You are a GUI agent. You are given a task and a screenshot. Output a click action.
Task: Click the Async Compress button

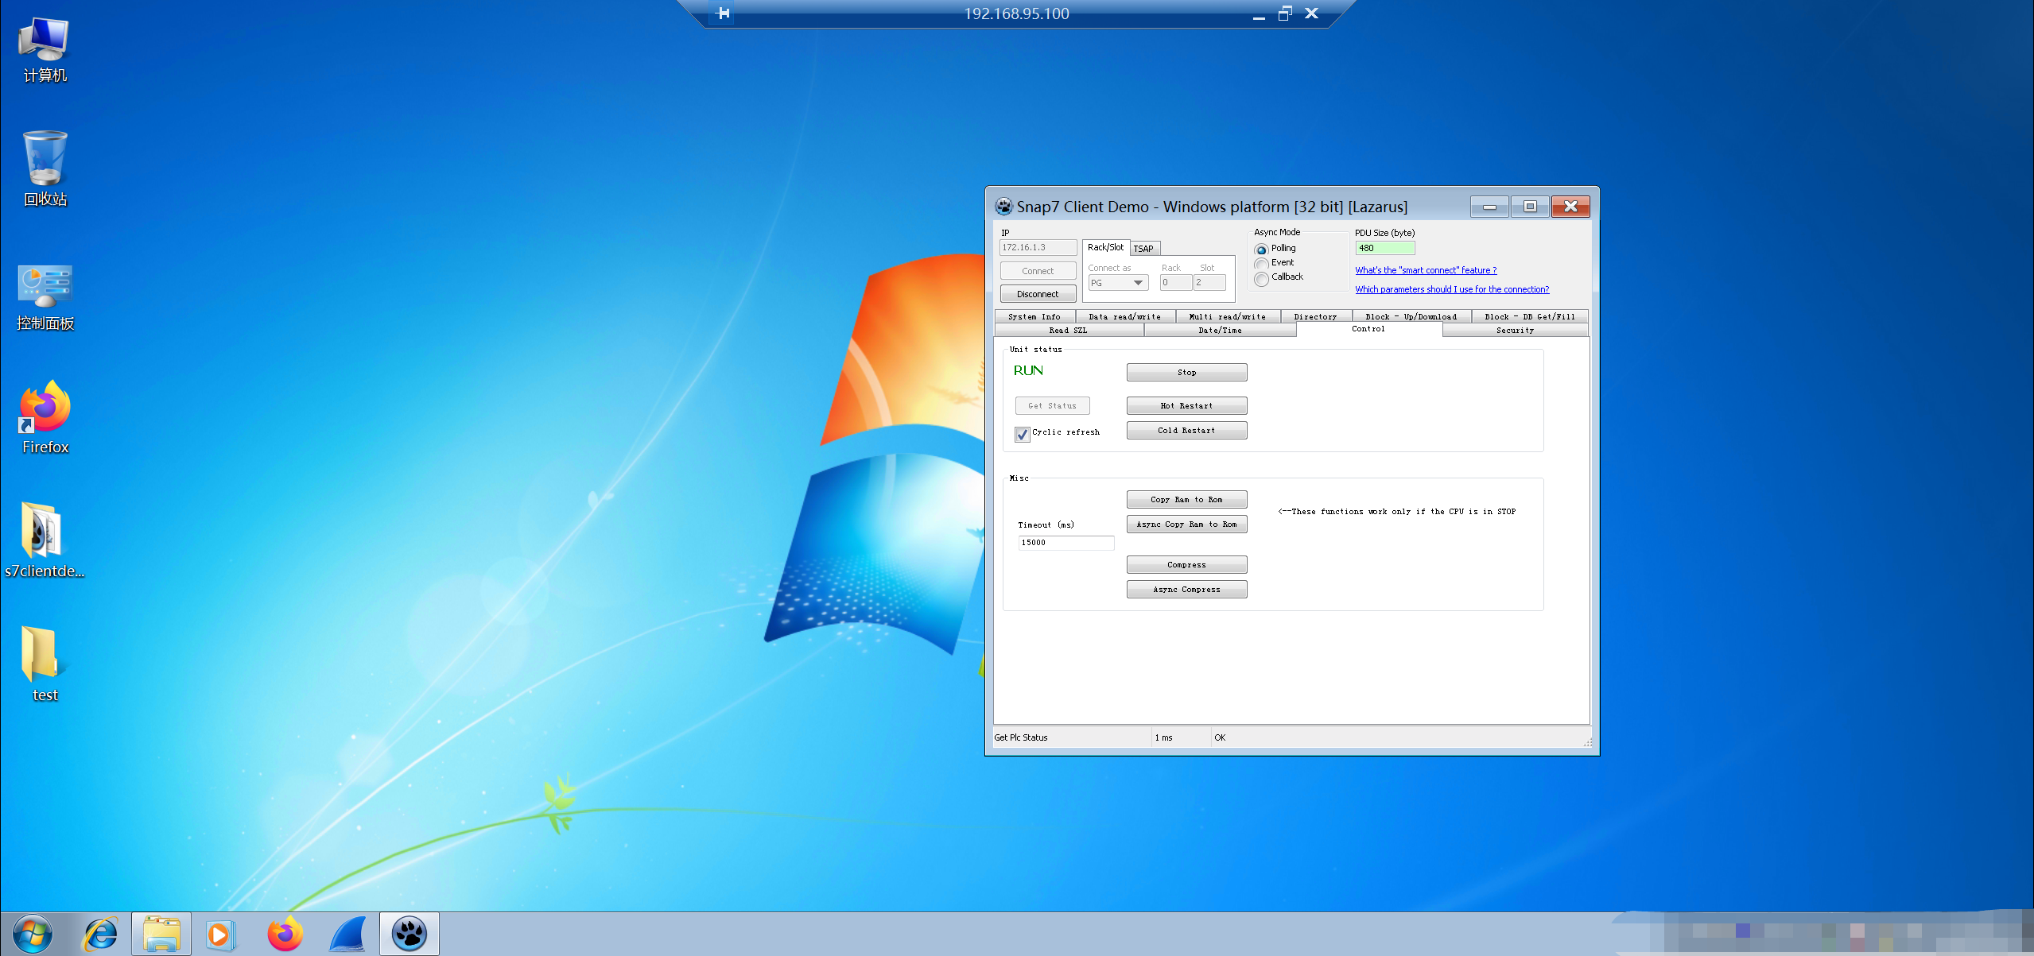point(1186,589)
